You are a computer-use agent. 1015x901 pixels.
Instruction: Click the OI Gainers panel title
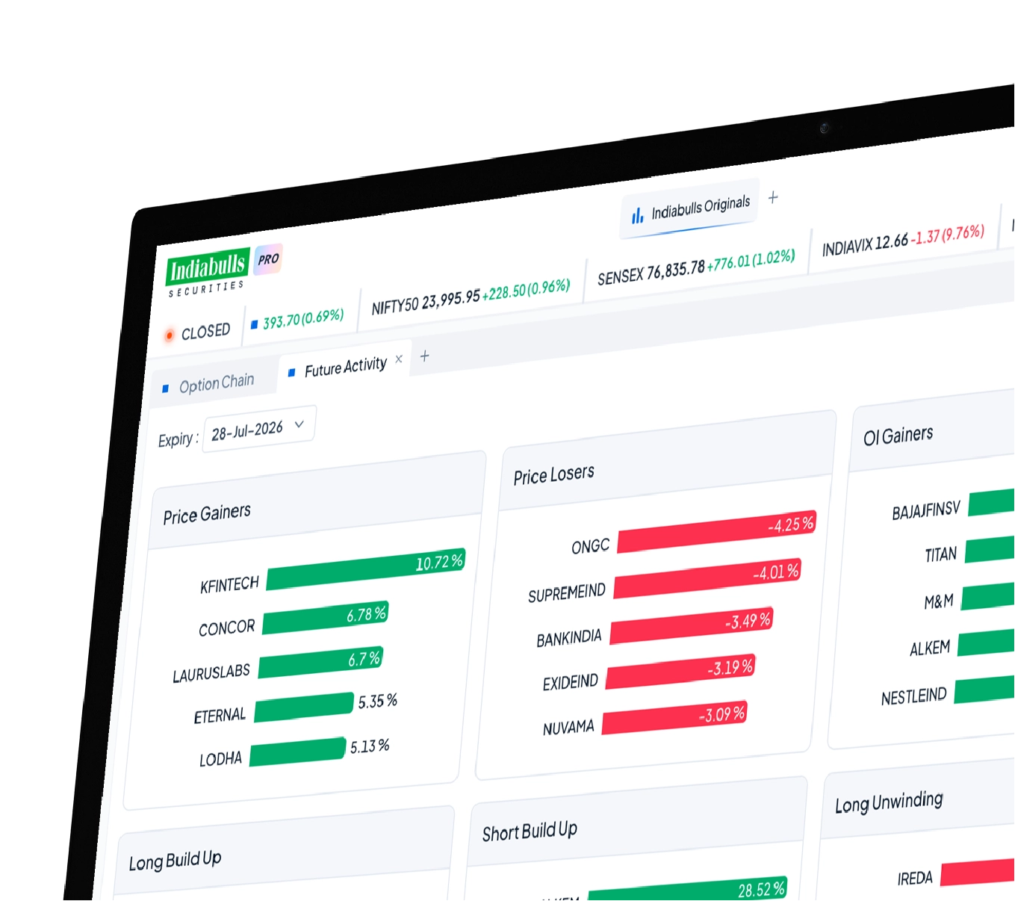[x=898, y=436]
